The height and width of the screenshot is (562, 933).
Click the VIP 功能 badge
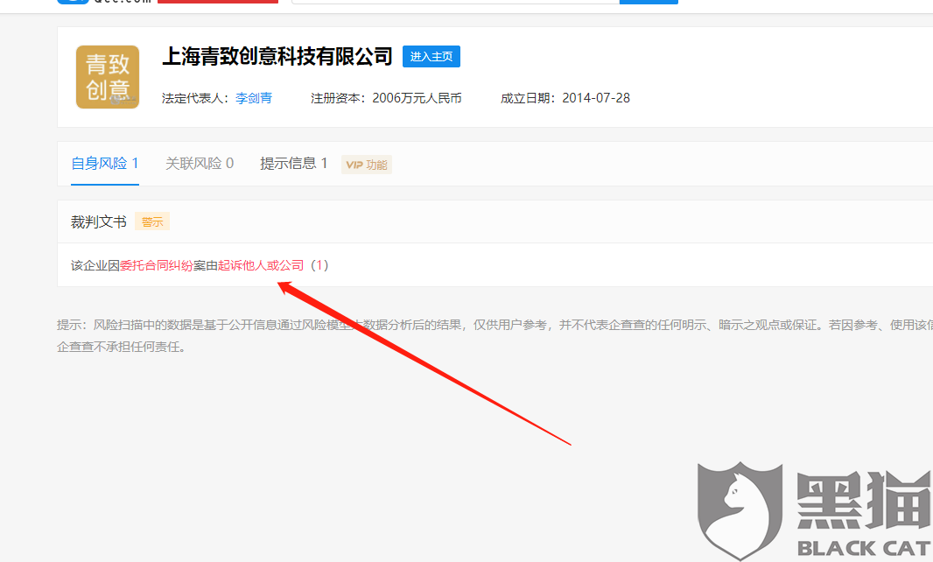click(367, 165)
